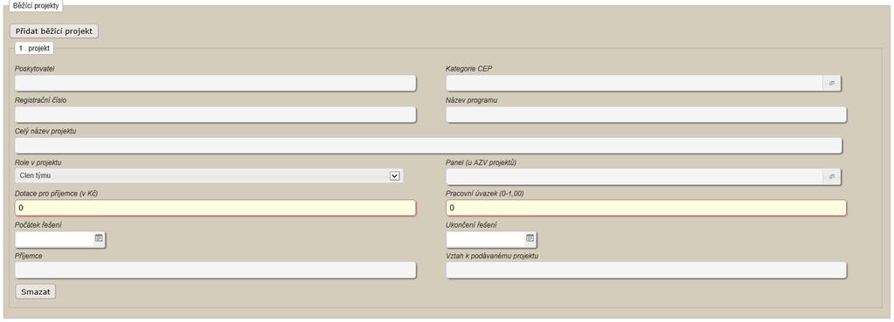Click the lookup icon in Panel field
The width and height of the screenshot is (894, 322).
(832, 177)
